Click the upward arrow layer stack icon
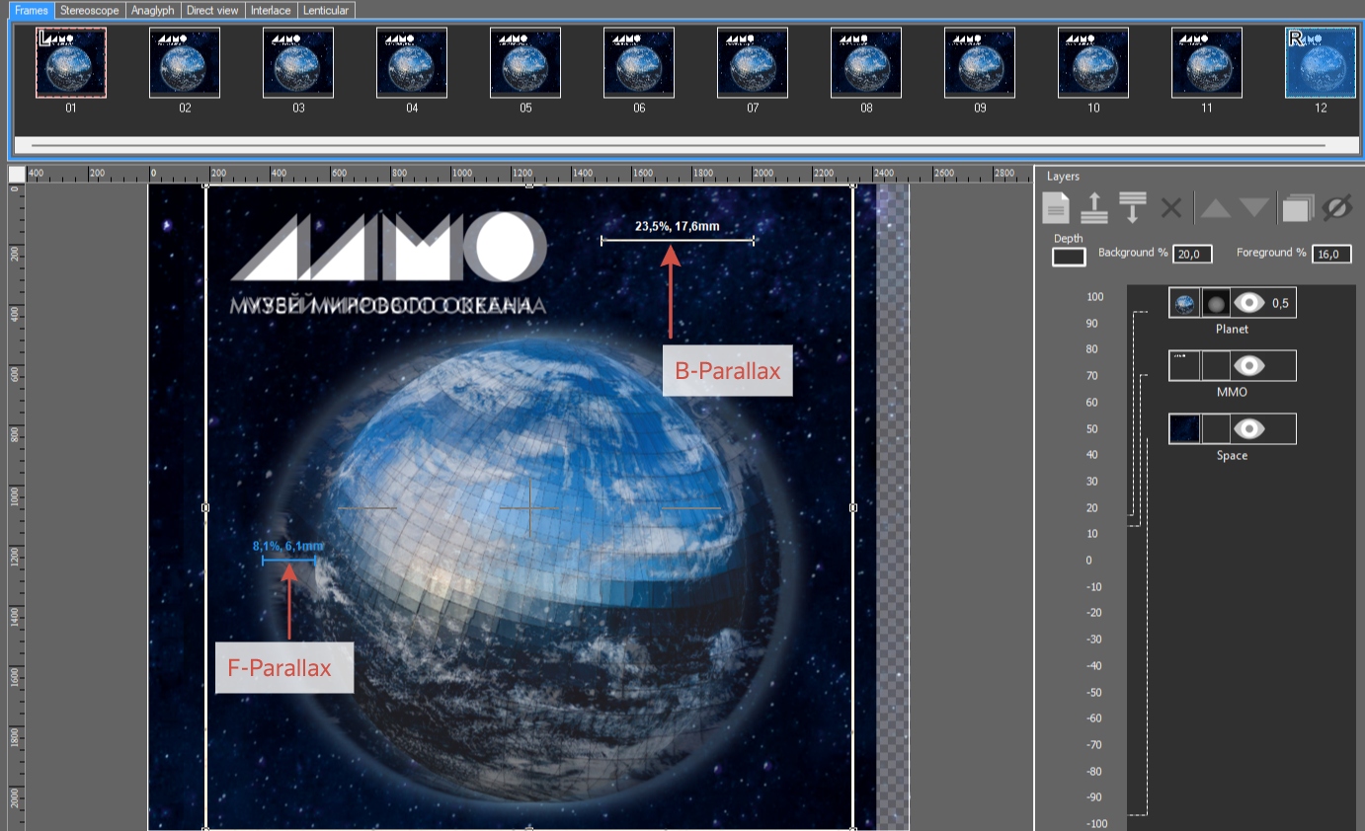 (1094, 207)
